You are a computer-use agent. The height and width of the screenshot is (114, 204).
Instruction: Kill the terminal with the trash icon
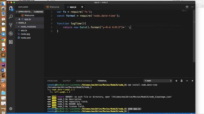[x=181, y=81]
